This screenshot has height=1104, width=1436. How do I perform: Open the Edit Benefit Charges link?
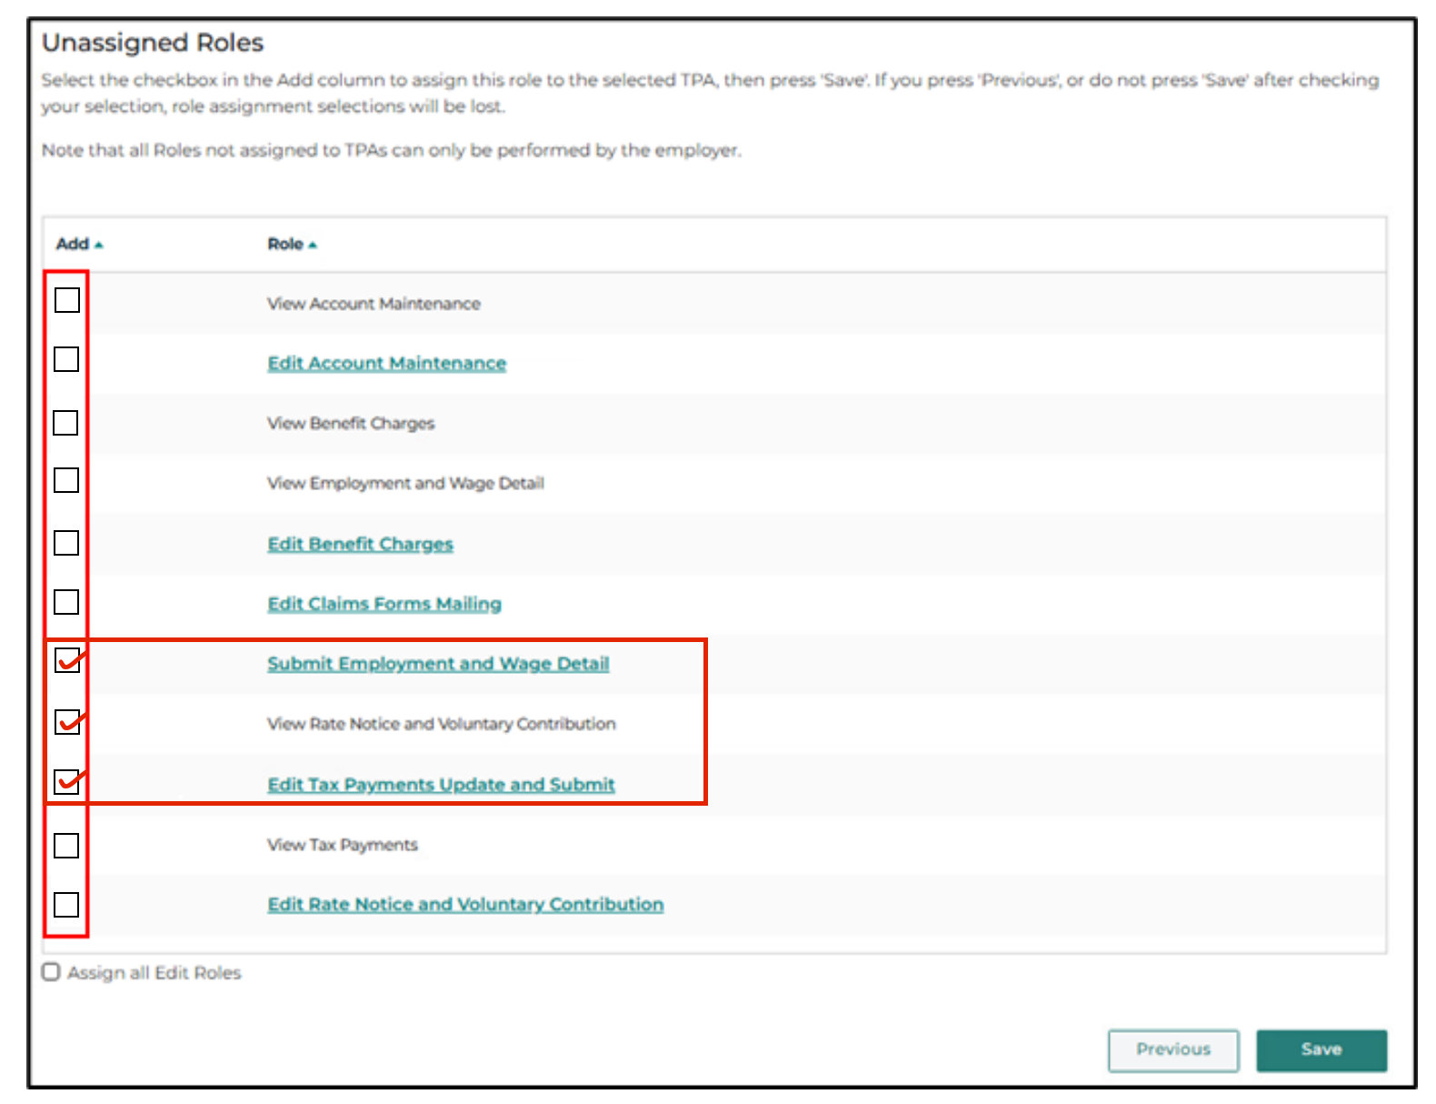[x=360, y=544]
